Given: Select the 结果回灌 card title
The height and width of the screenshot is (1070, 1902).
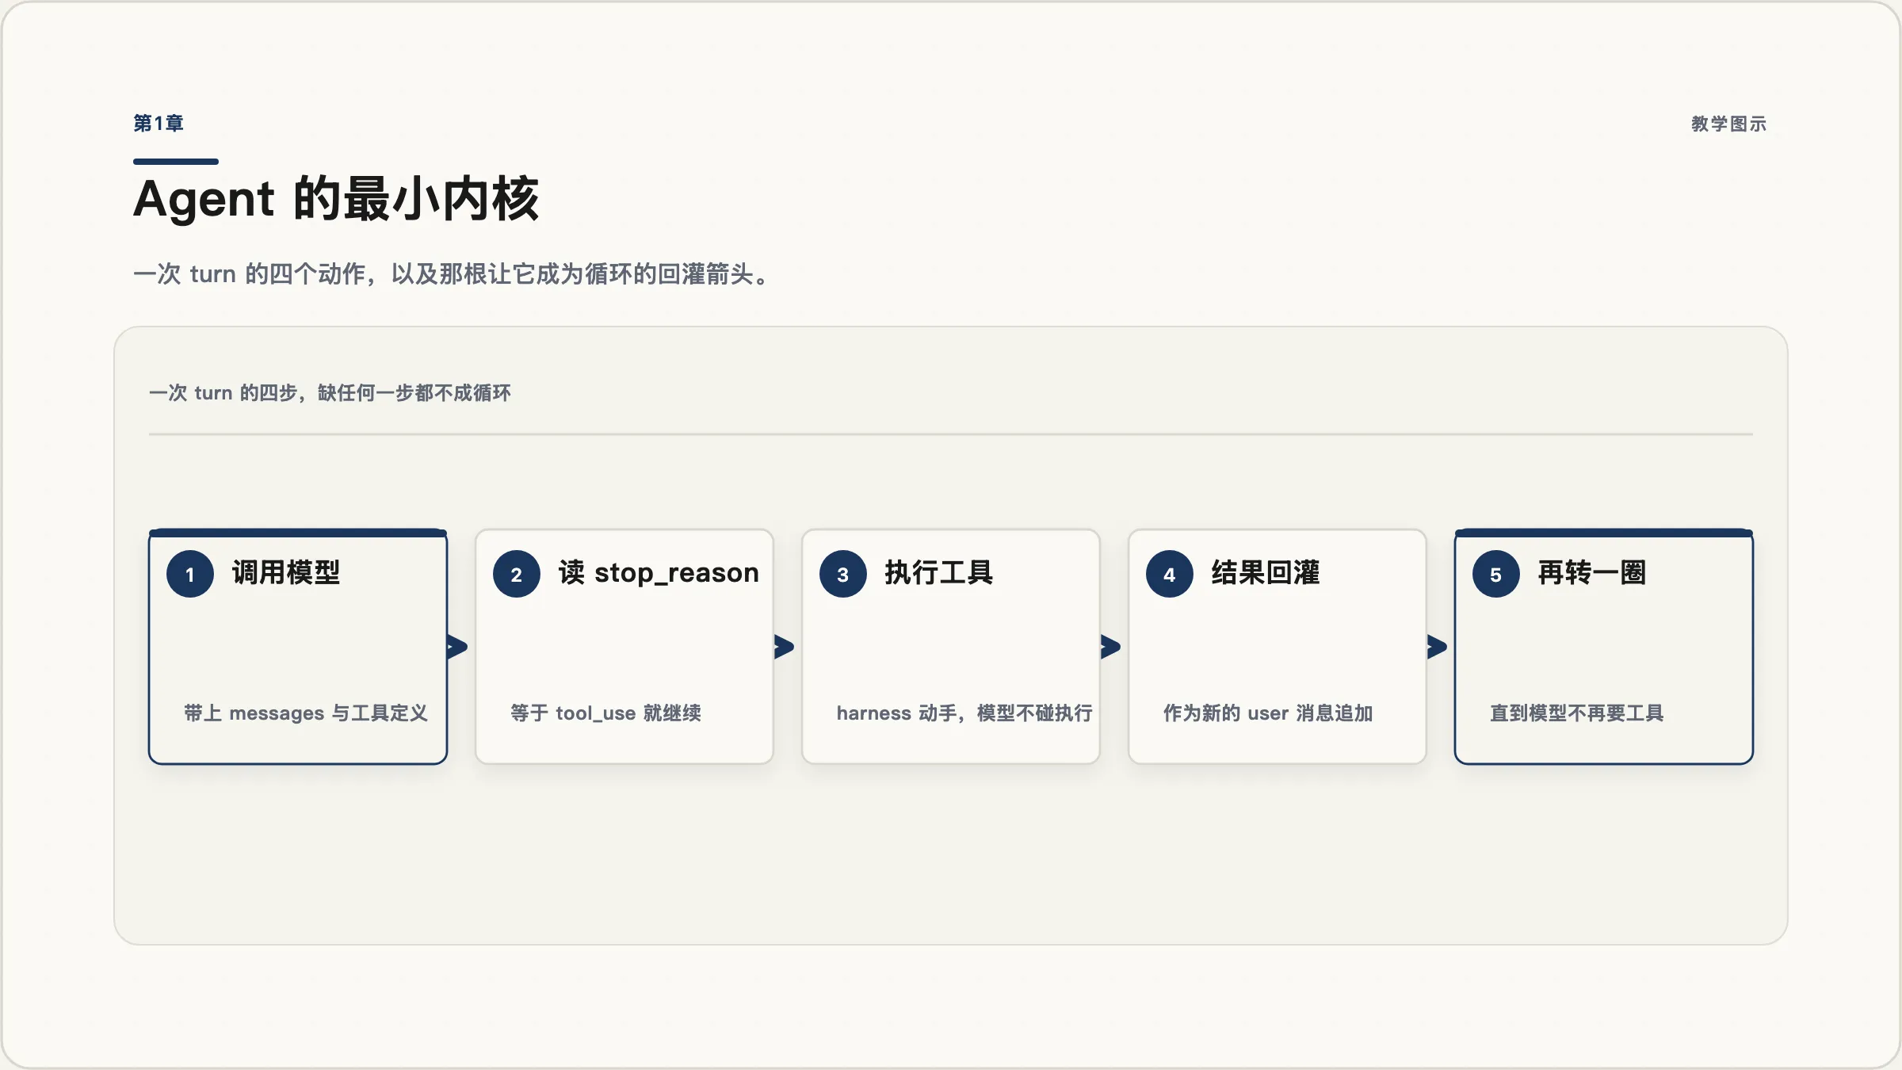Looking at the screenshot, I should click(1266, 572).
